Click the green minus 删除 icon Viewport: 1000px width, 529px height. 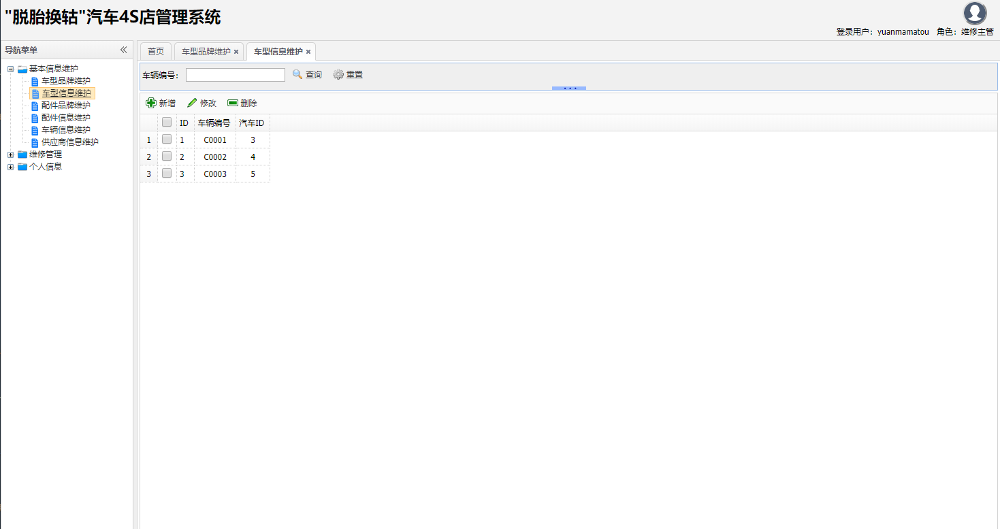click(233, 103)
